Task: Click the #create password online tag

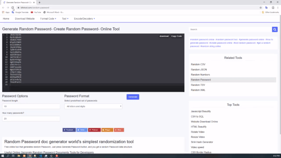Action: click(x=221, y=43)
